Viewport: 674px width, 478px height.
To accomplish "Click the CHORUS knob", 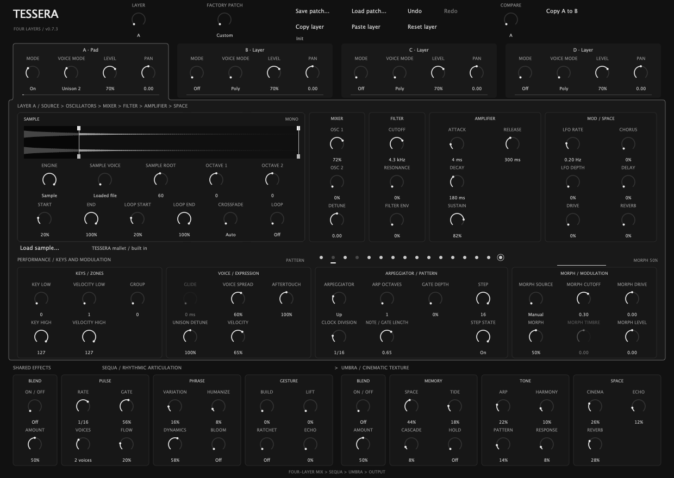I will click(x=628, y=144).
